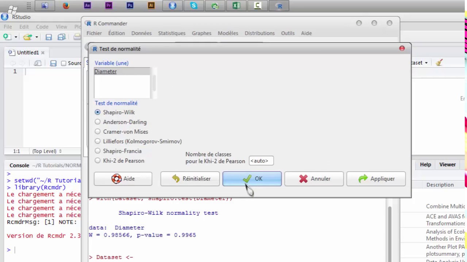Open the (Top Level) scope dropdown
Image resolution: width=467 pixels, height=262 pixels.
coord(47,151)
